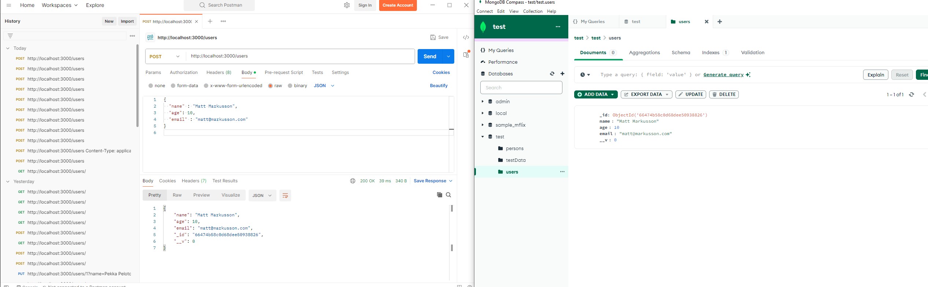Expand the sample_mflix database tree

coord(483,125)
